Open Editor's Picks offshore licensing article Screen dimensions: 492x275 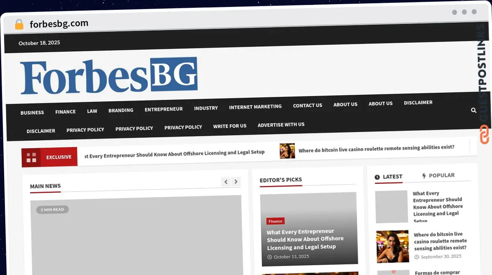coord(305,239)
